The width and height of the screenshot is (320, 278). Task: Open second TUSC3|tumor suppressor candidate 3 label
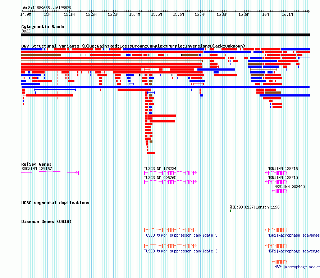[180, 251]
